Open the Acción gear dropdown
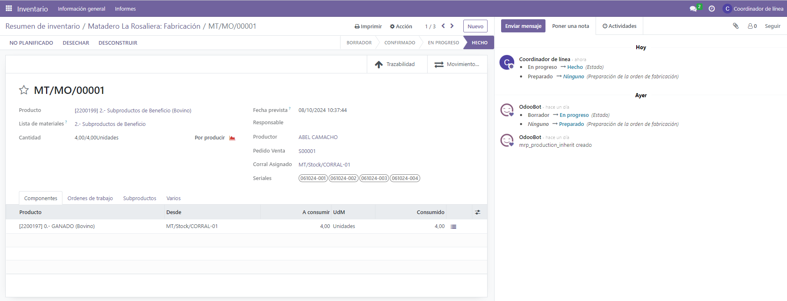 pos(401,26)
